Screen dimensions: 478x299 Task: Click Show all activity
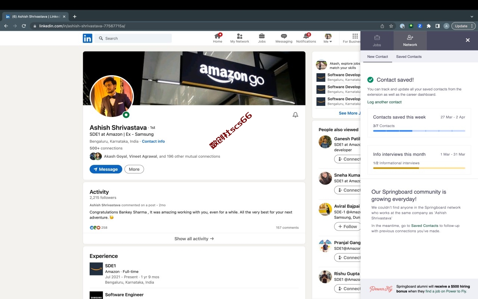194,238
